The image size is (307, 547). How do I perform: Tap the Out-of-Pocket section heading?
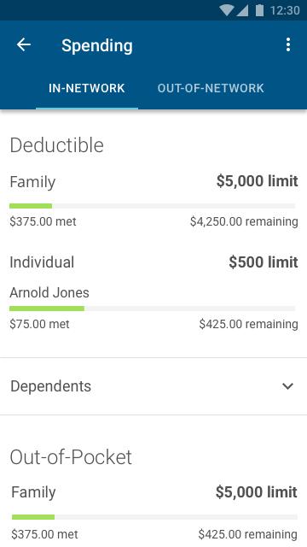click(x=71, y=457)
